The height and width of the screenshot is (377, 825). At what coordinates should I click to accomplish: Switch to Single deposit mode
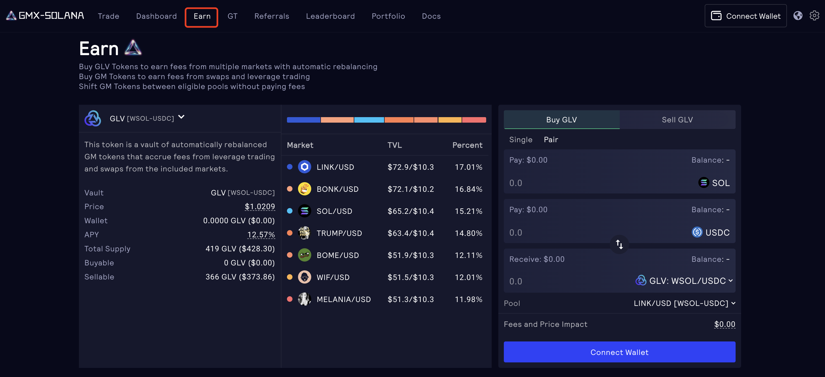520,140
